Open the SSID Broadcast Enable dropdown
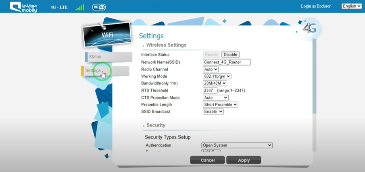The image size is (365, 172). point(213,112)
